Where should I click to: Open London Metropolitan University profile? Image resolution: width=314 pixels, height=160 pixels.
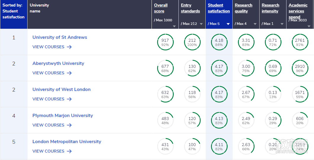[67, 142]
